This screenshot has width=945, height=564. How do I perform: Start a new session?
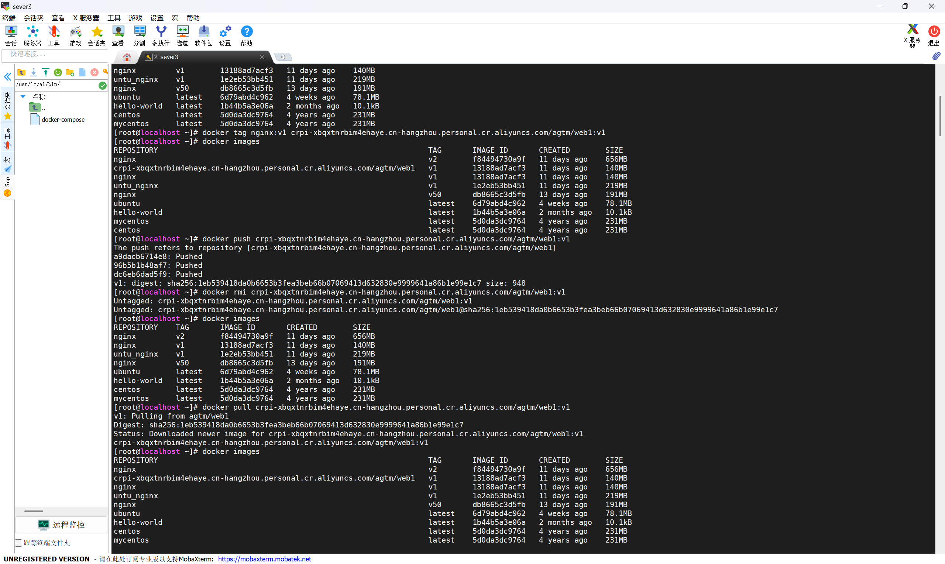11,35
